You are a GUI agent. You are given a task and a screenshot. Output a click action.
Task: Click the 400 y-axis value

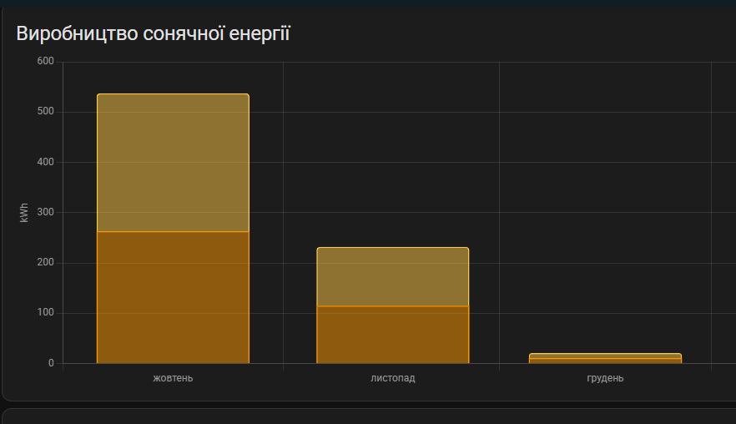click(46, 162)
